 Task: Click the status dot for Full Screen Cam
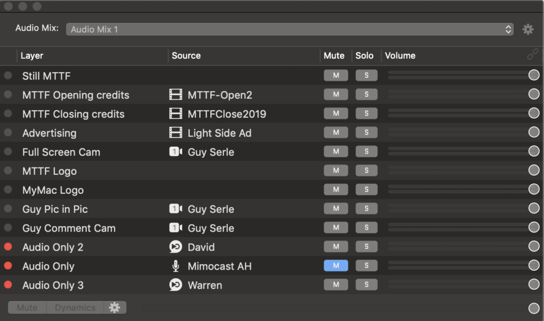pyautogui.click(x=8, y=151)
